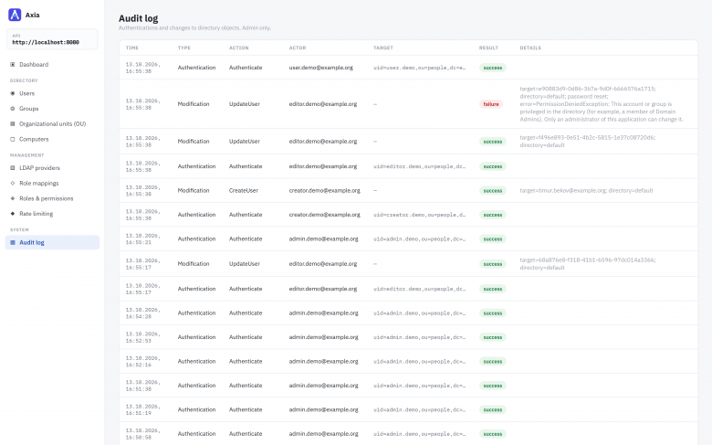Click the 16:54:28 timestamp
The height and width of the screenshot is (445, 712).
(143, 313)
